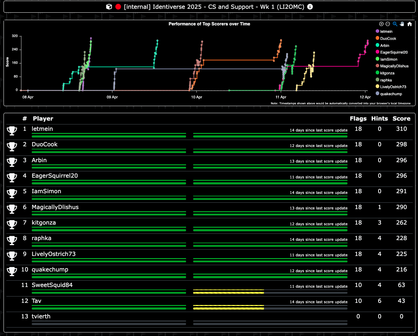
Task: Click the Hints column header
Action: coord(379,118)
